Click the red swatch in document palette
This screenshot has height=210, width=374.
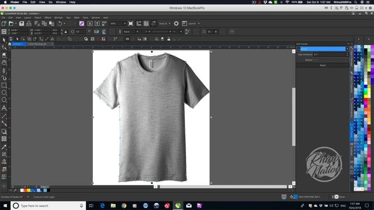pyautogui.click(x=25, y=190)
